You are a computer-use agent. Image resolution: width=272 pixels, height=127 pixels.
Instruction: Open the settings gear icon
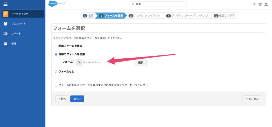[260, 4]
